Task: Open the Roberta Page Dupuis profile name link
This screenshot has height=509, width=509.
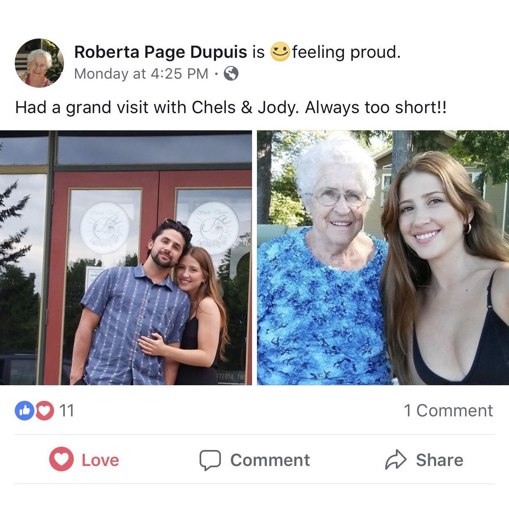Action: pos(161,52)
